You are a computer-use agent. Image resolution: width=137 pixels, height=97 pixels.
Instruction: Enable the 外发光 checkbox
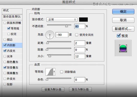[x=5, y=79]
